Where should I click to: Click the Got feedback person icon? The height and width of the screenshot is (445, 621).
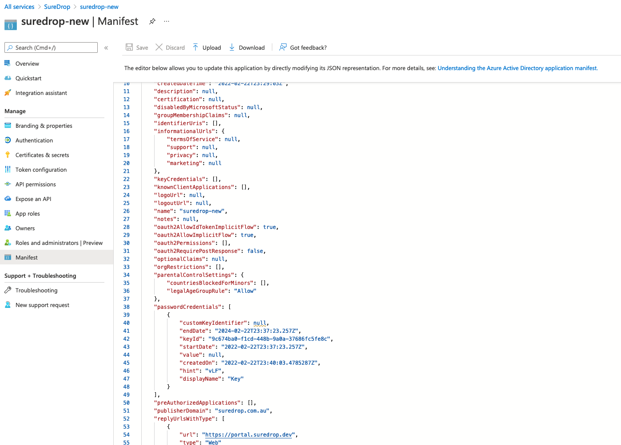pyautogui.click(x=283, y=47)
